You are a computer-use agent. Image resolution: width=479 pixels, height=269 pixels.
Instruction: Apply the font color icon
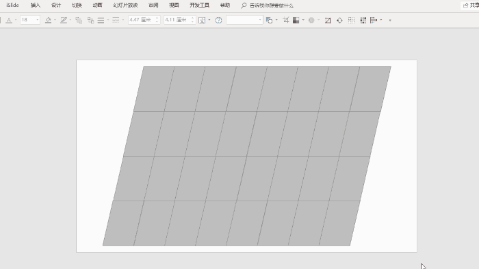pyautogui.click(x=9, y=20)
